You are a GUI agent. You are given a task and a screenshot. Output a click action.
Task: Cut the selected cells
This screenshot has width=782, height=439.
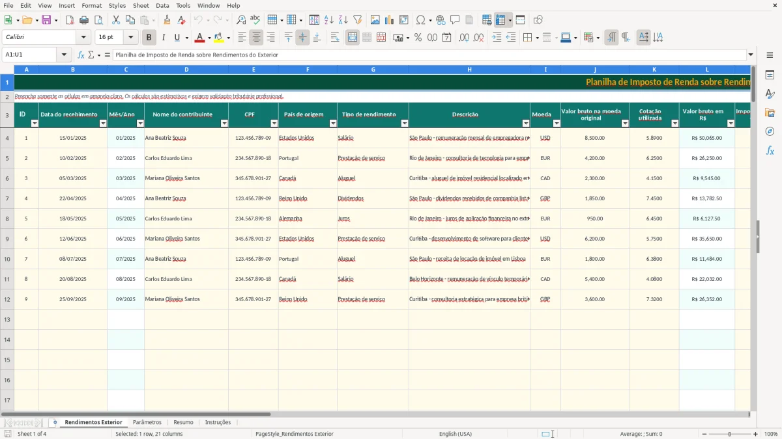(116, 20)
